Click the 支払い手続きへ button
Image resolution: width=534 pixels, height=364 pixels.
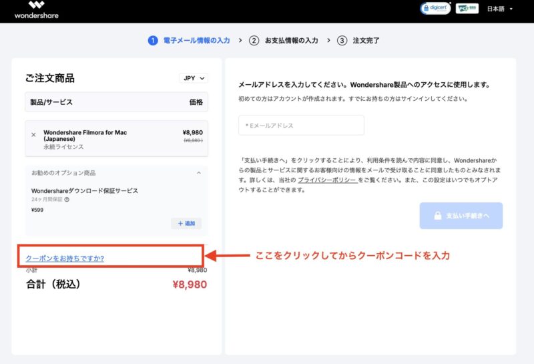point(461,216)
